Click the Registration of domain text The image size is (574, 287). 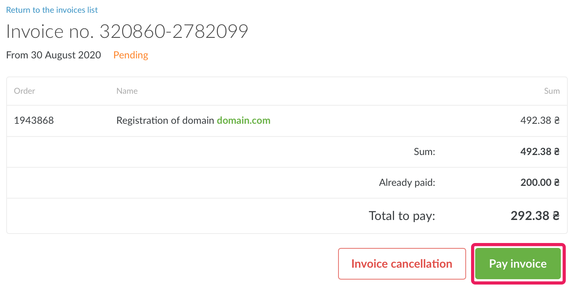tap(165, 120)
